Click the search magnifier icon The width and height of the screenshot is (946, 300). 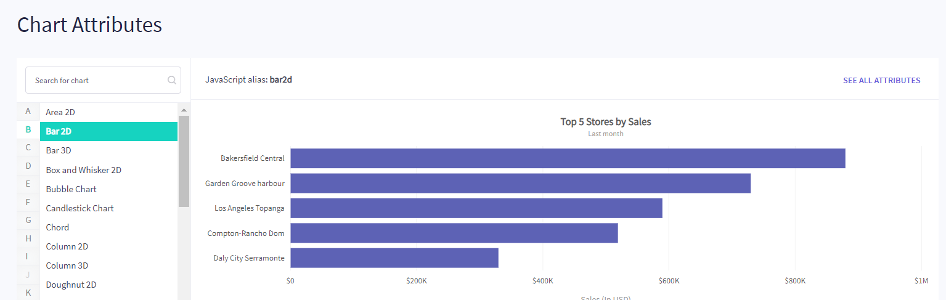click(172, 80)
